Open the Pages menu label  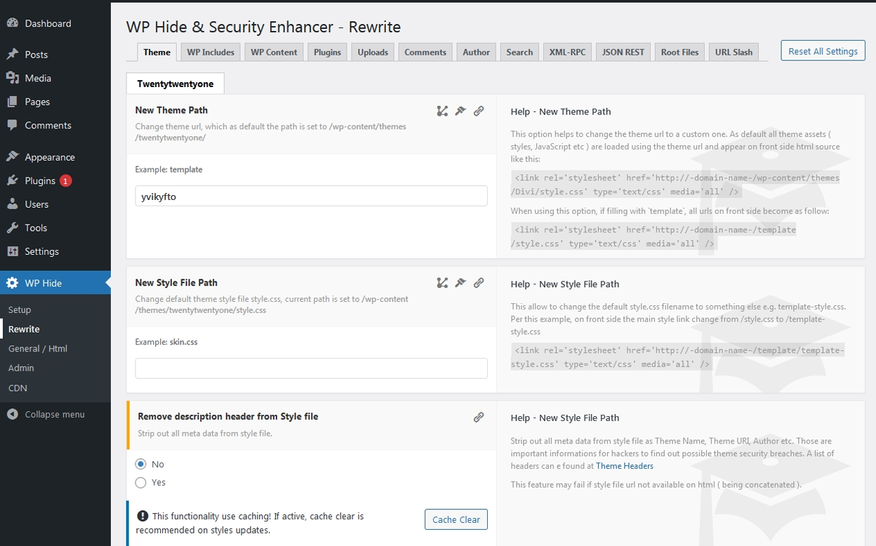tap(37, 102)
